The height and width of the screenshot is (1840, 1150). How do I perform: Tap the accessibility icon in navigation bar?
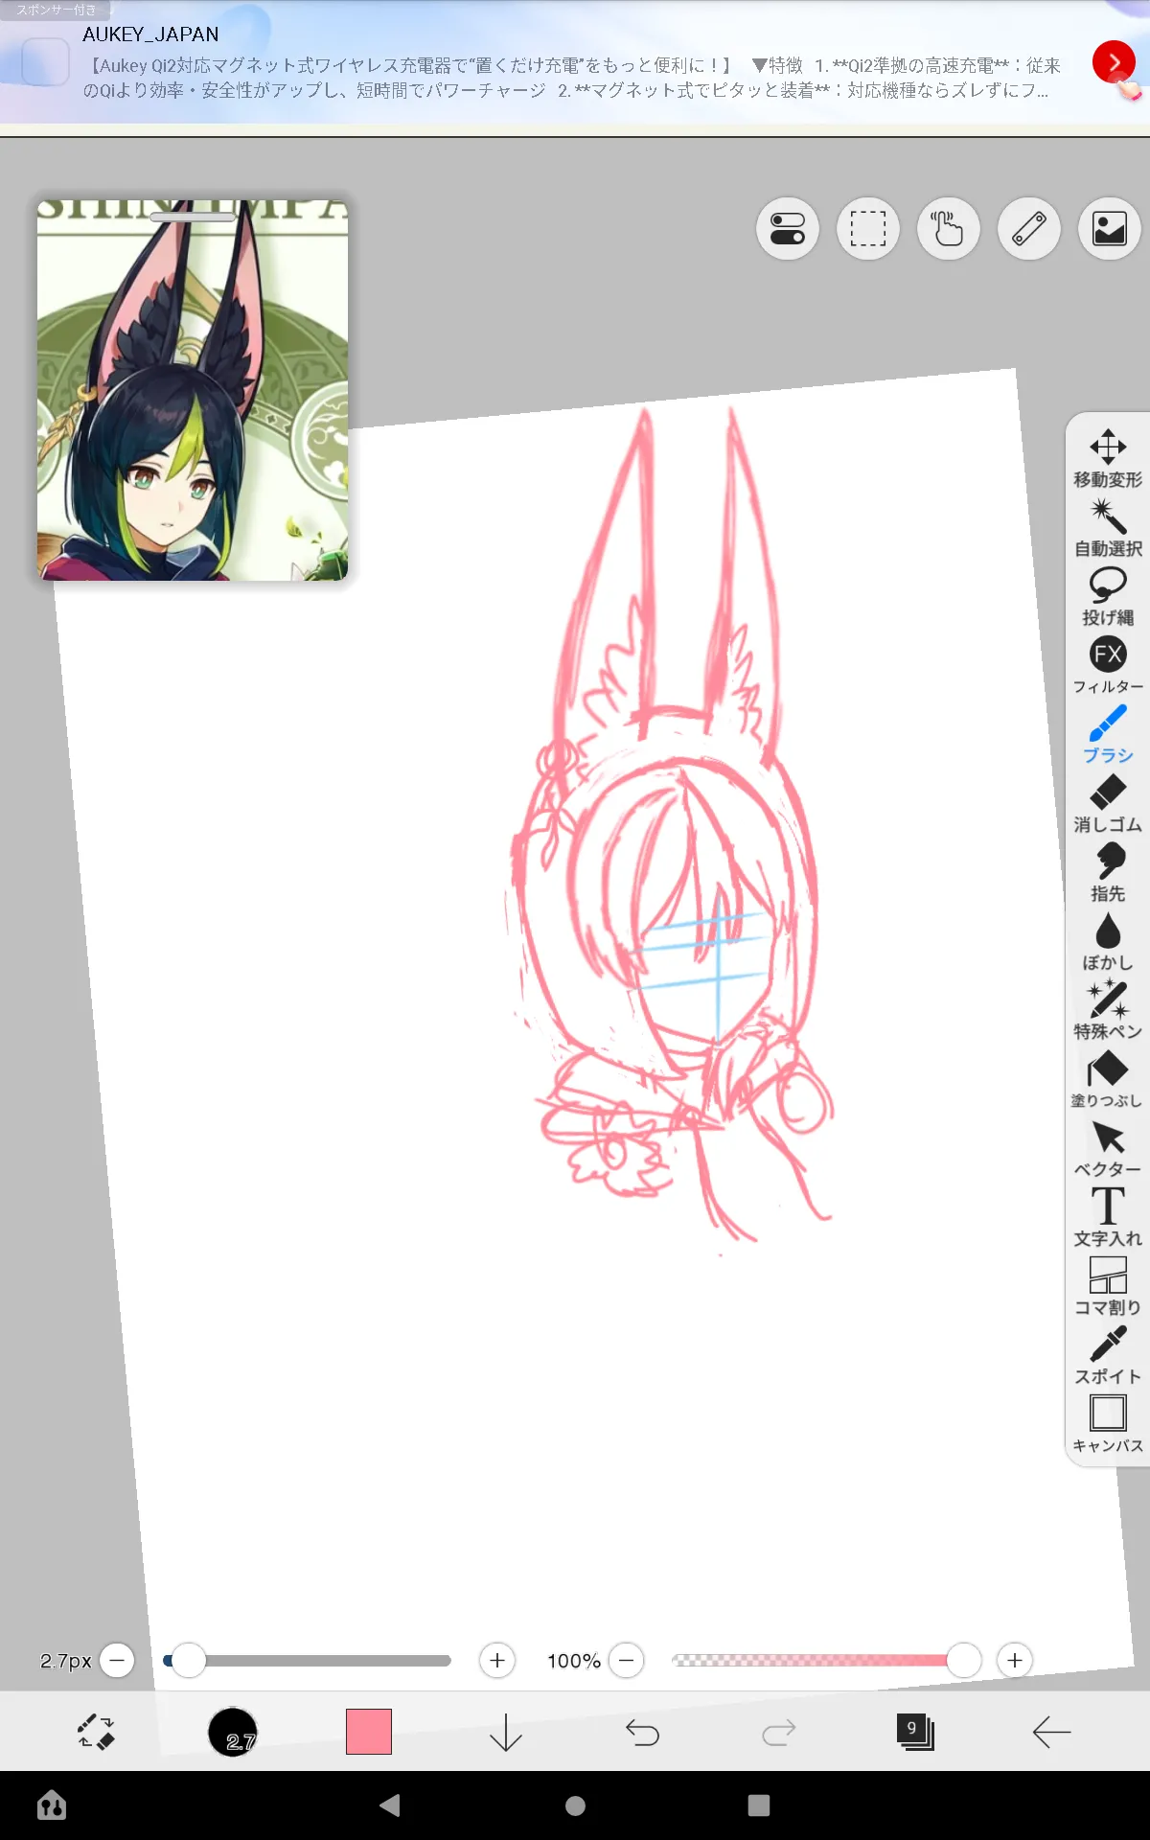pos(52,1805)
